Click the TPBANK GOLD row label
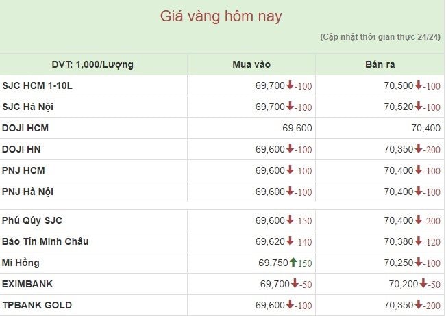Screen dimensions: 446x316 [37, 305]
